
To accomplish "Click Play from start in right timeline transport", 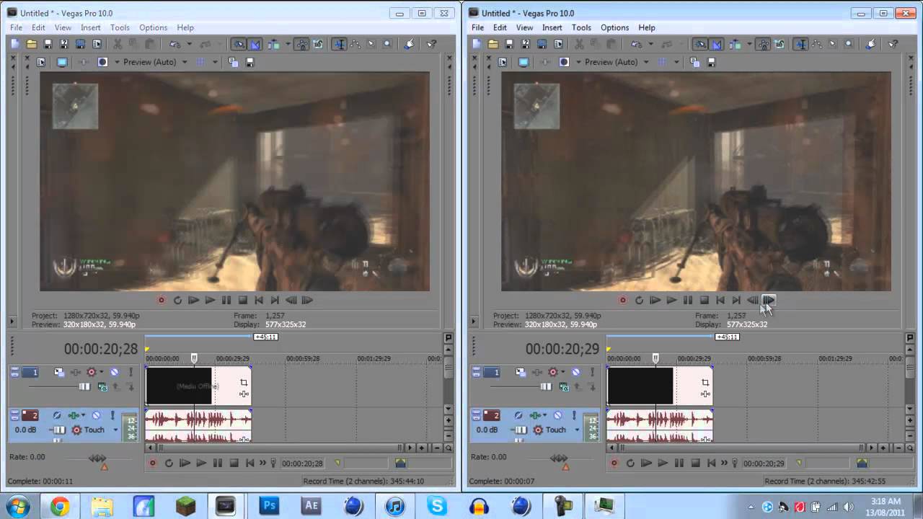I will click(646, 463).
